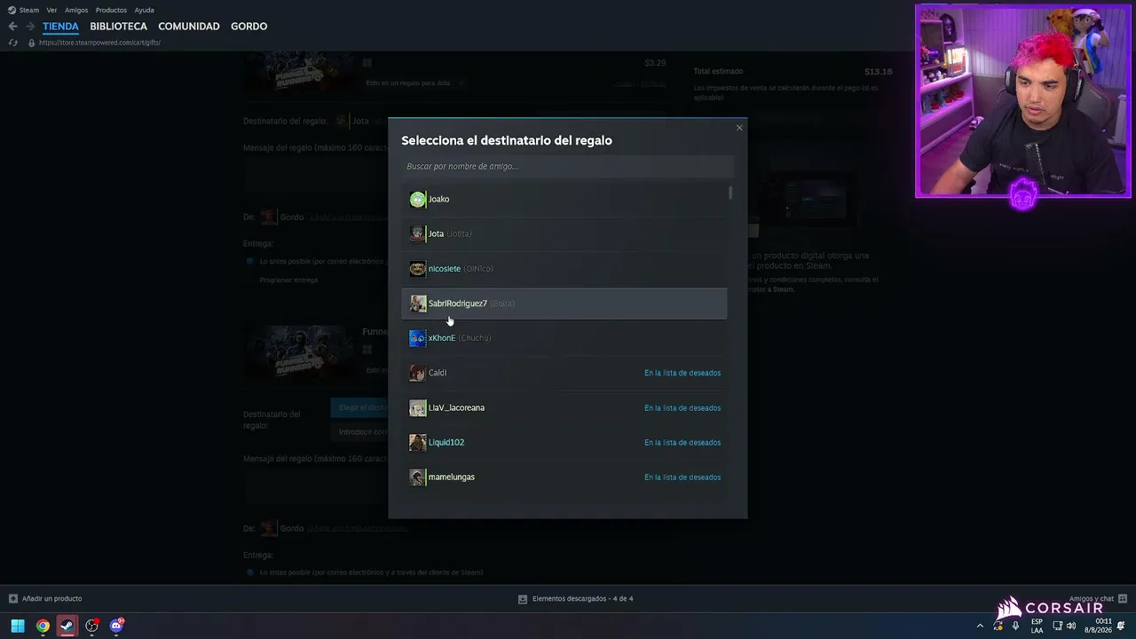The image size is (1136, 639).
Task: Click the friend name search field
Action: click(x=568, y=166)
